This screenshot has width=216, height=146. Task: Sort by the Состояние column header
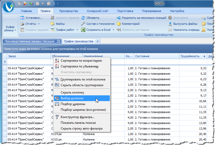157,56
